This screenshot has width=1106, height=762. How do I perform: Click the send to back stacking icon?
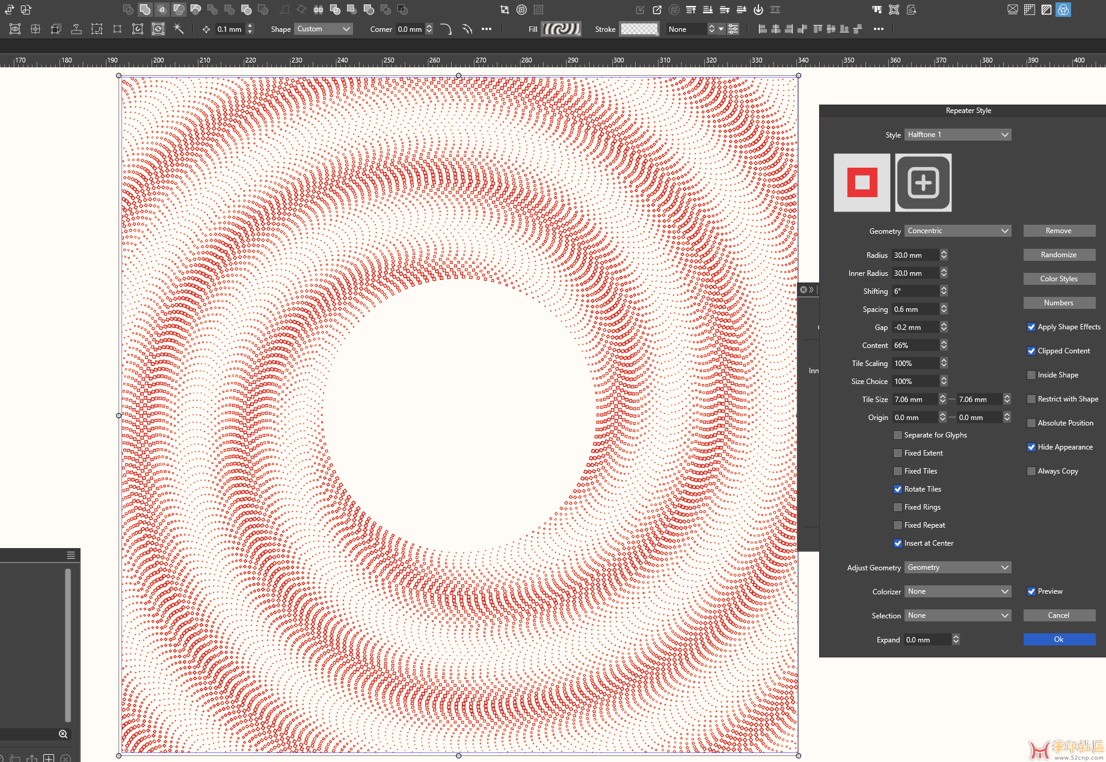click(708, 10)
